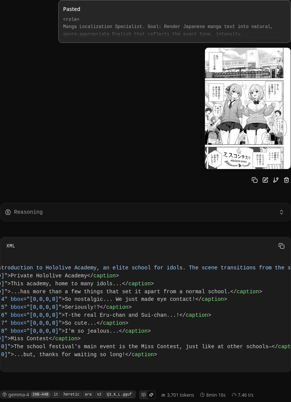The height and width of the screenshot is (402, 291).
Task: Click the 'T-the real Eru-chan and Sui-chan' line
Action: (106, 315)
